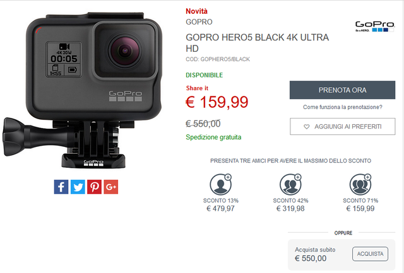
Task: Click the Share it label
Action: pyautogui.click(x=197, y=88)
